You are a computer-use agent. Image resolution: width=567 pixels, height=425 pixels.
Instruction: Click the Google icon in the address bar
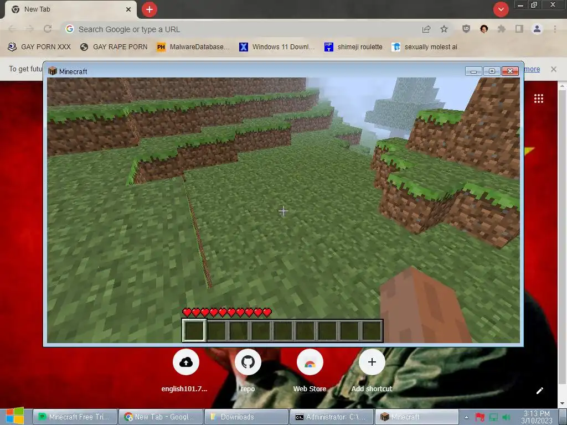point(70,29)
